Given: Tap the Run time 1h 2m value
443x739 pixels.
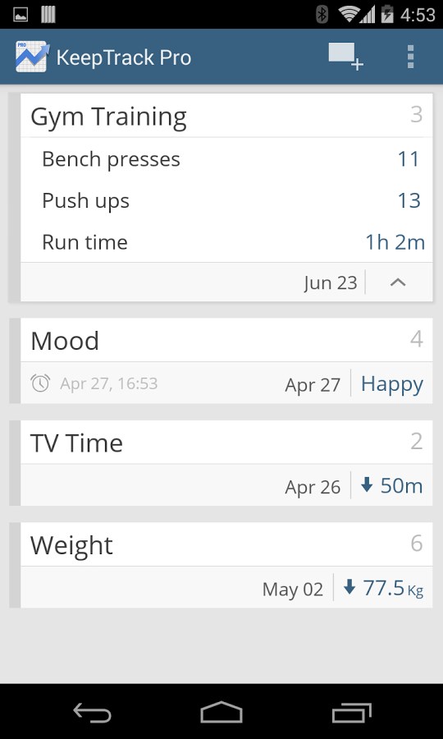Looking at the screenshot, I should pyautogui.click(x=395, y=242).
